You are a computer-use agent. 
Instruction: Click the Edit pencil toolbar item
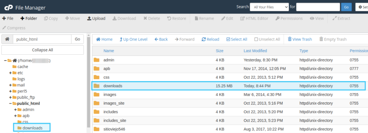pos(227,18)
